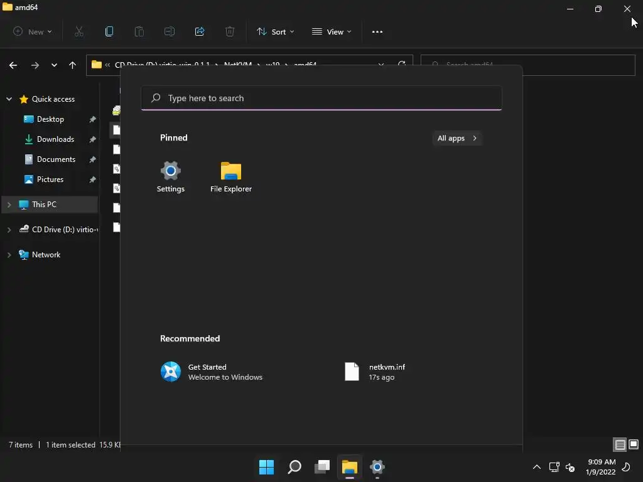Image resolution: width=643 pixels, height=482 pixels.
Task: Click the taskbar Search magnifier icon
Action: tap(294, 467)
